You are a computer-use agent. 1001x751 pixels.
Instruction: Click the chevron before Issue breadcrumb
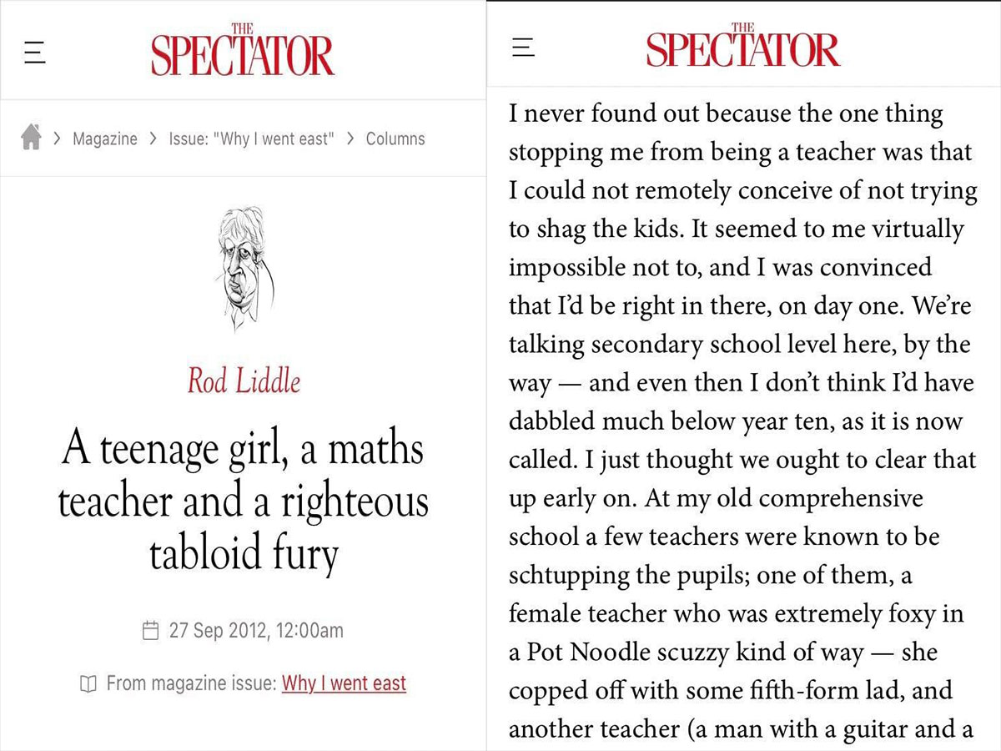coord(153,139)
